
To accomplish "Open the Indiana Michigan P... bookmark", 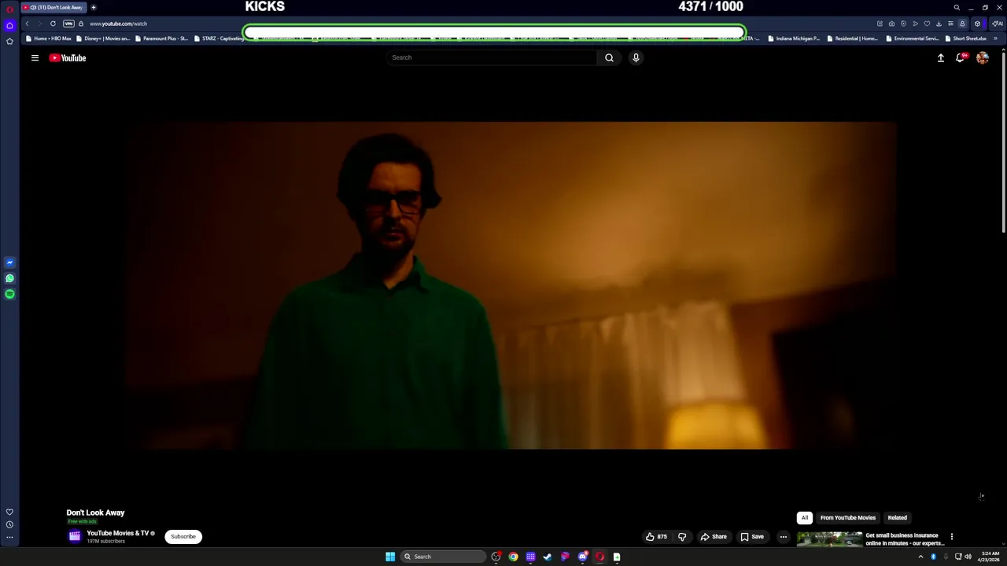I will point(794,39).
